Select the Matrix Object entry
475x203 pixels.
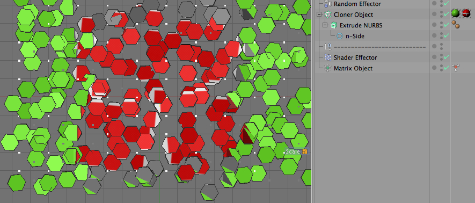pyautogui.click(x=353, y=68)
